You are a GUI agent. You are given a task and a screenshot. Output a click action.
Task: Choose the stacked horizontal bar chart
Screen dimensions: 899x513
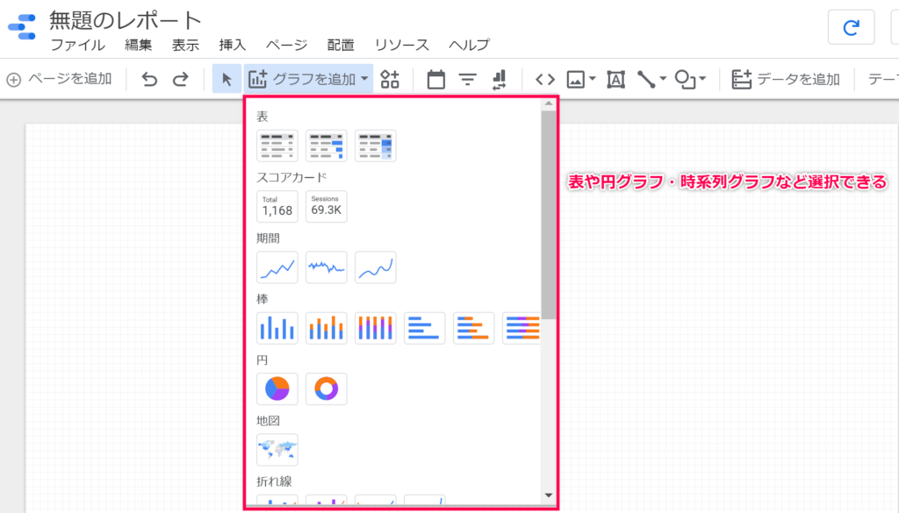click(x=473, y=328)
